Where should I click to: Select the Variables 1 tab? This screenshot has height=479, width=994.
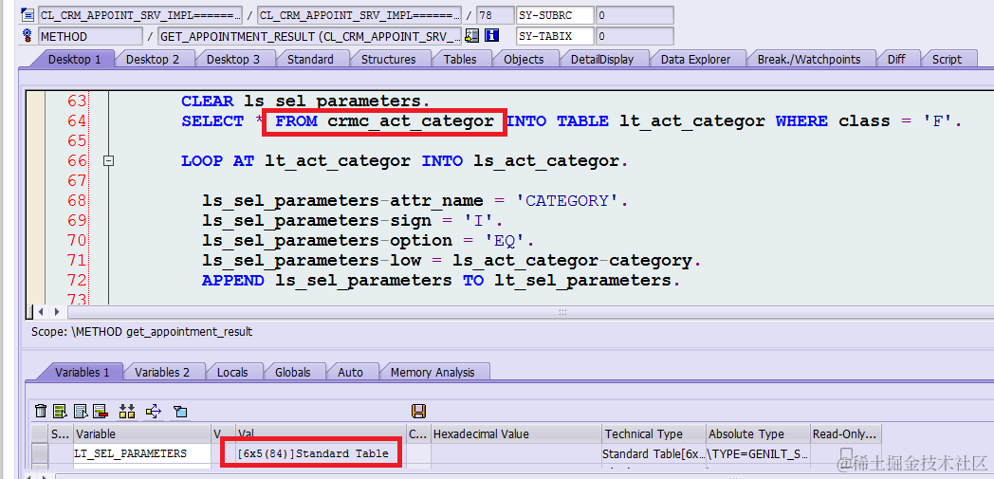pyautogui.click(x=82, y=372)
